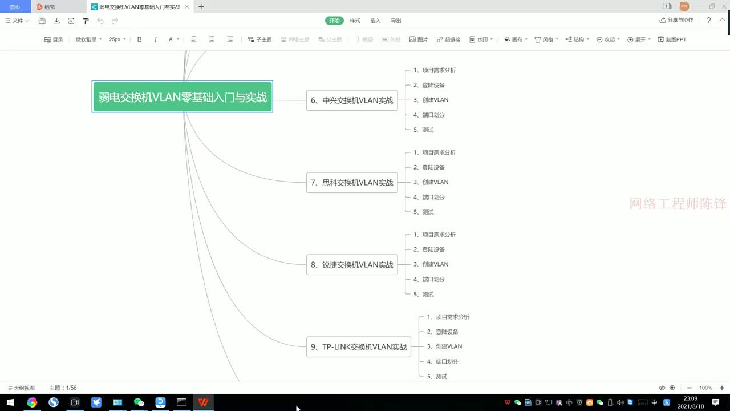
Task: Click 3、创建VLAN under the 中兴 node
Action: point(431,100)
